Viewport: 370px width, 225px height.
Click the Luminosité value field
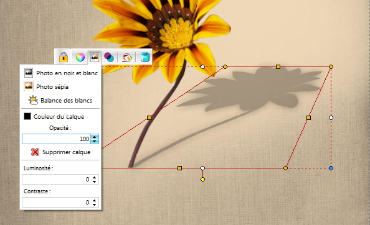[x=56, y=180]
